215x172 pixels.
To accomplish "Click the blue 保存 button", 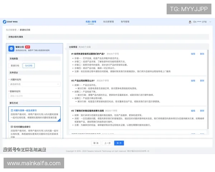I will pos(119,143).
